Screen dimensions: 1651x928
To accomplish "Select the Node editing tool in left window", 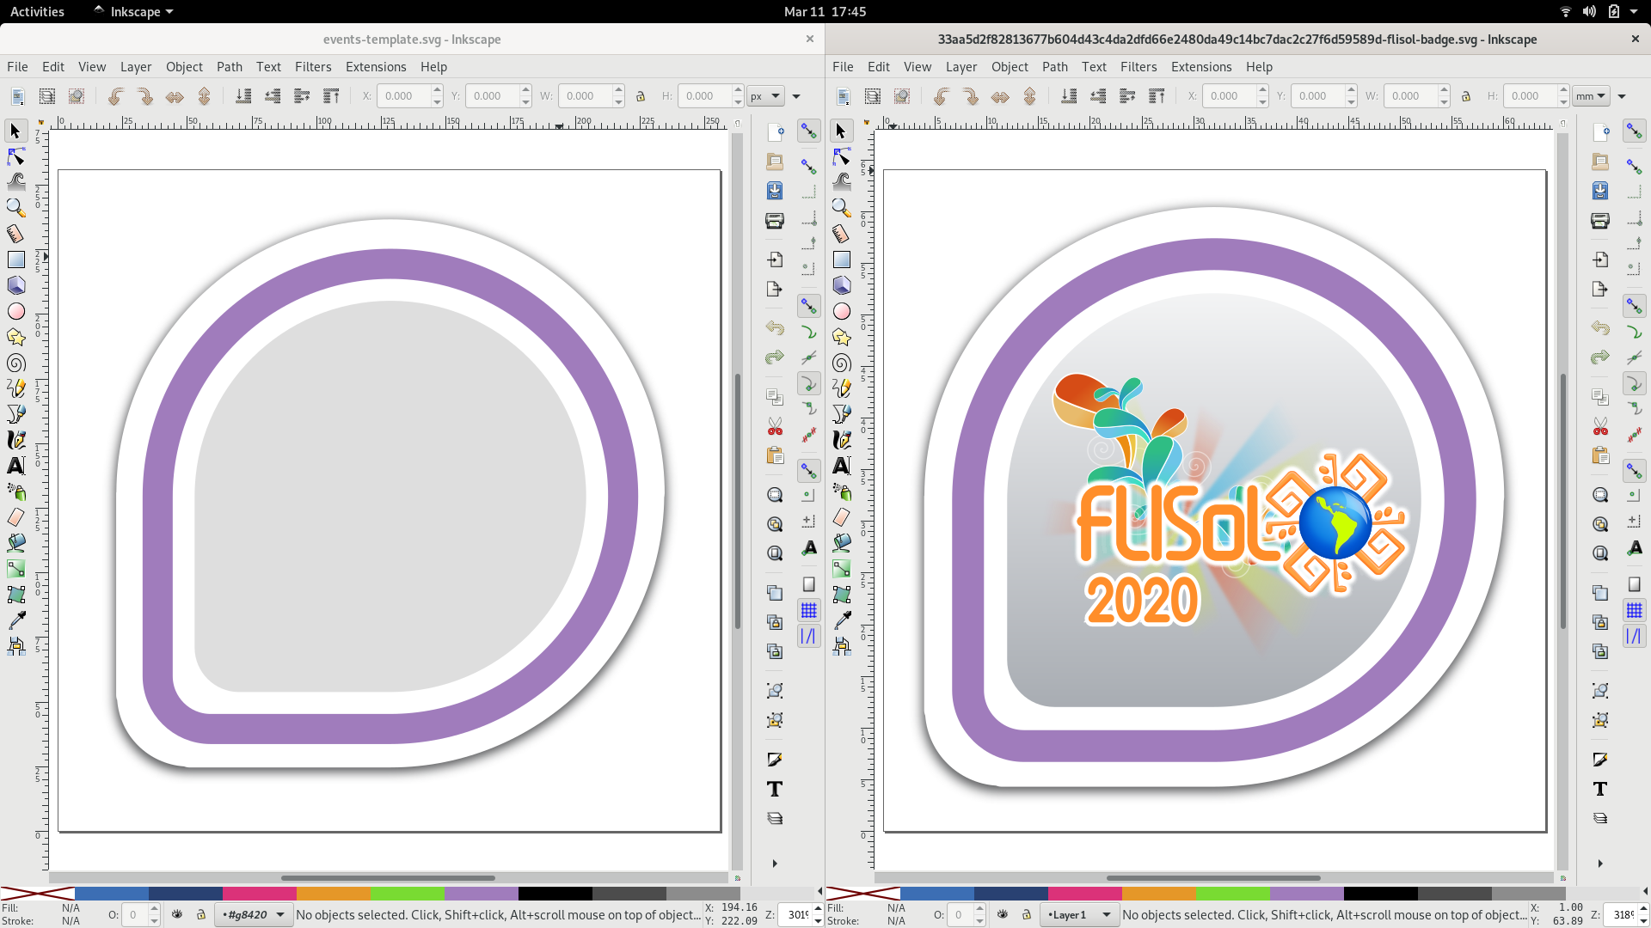I will pyautogui.click(x=15, y=156).
